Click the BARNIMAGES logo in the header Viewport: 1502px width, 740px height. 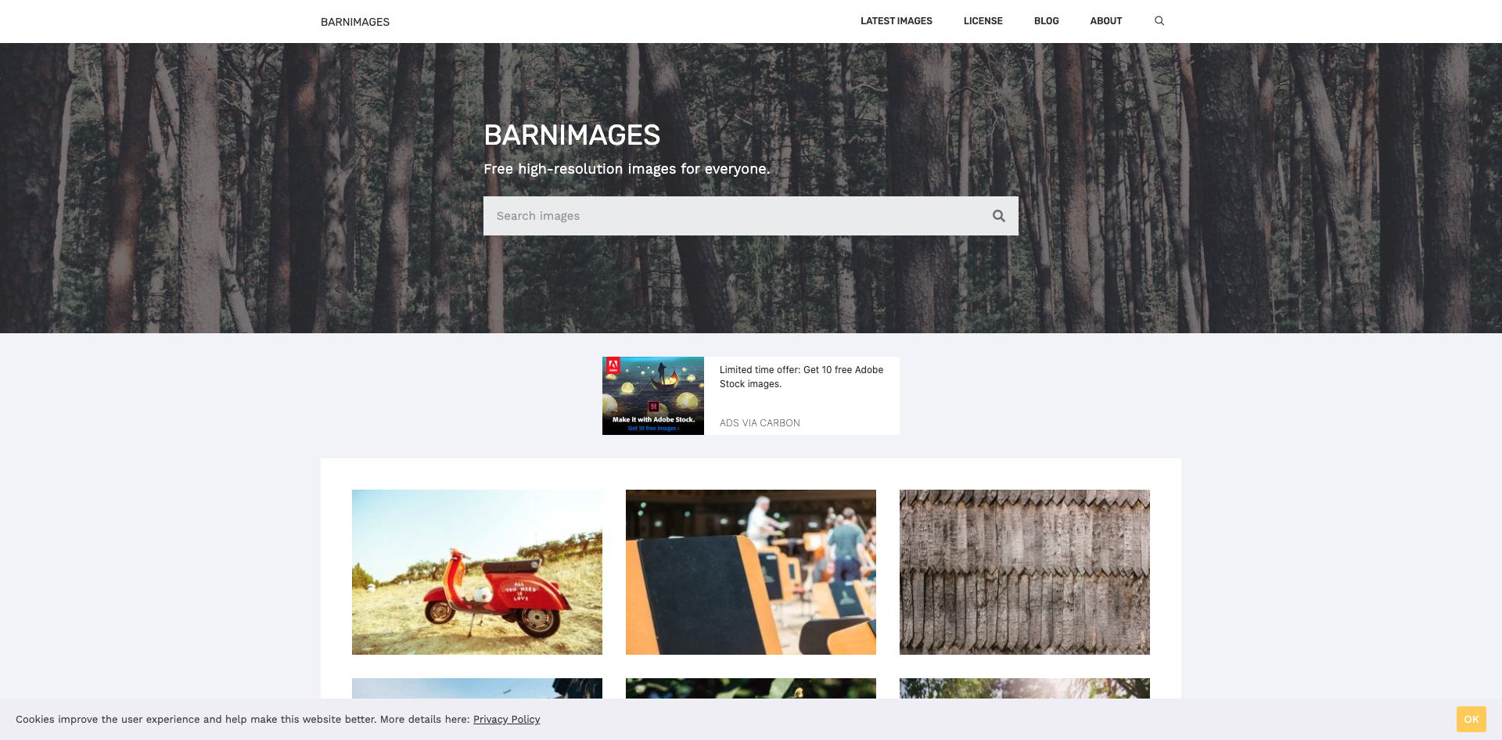pos(355,22)
